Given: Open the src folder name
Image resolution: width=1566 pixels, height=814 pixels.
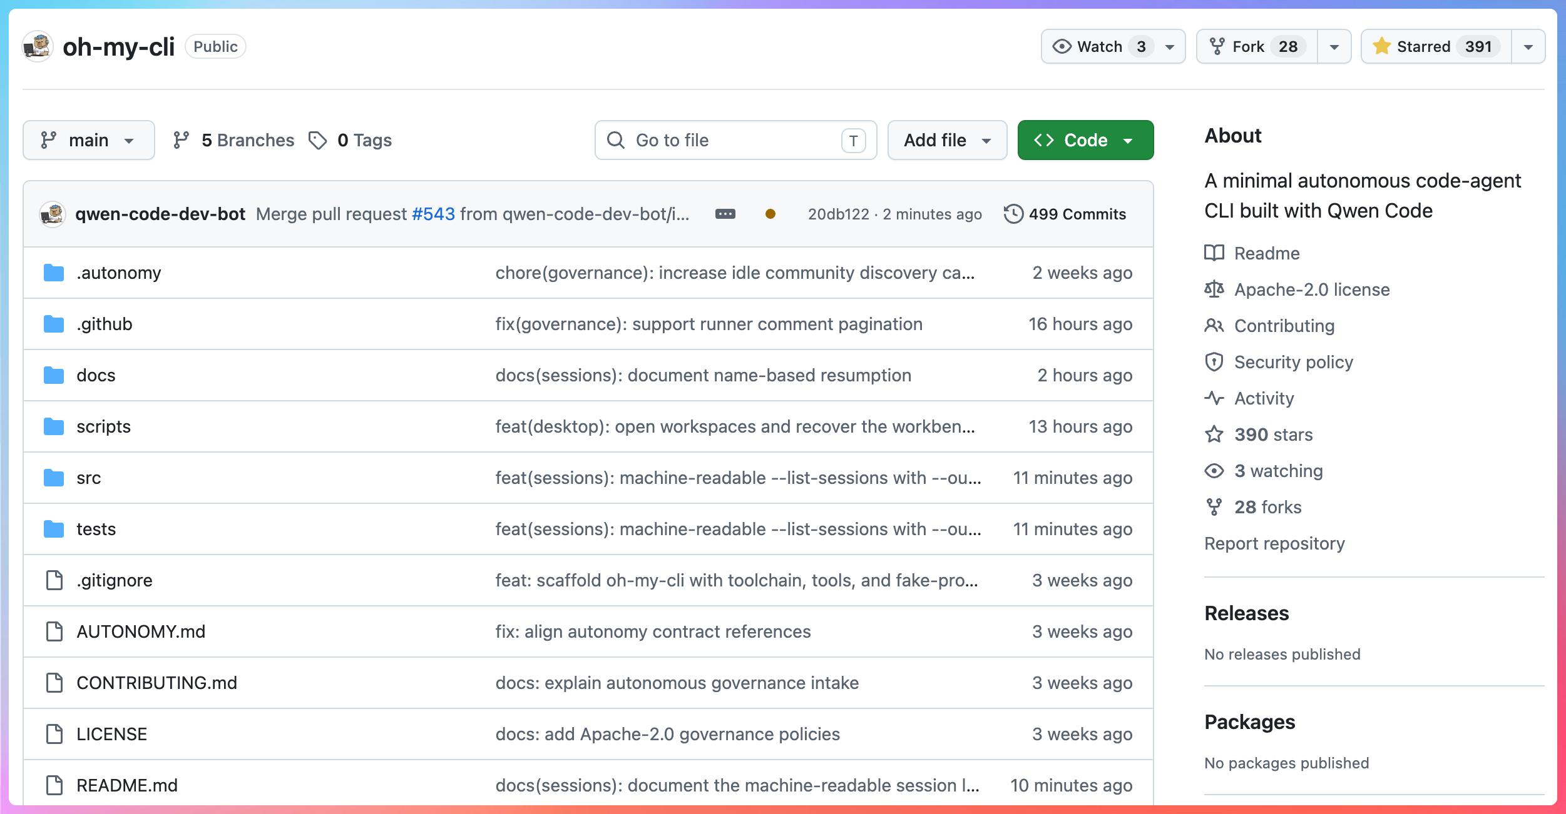Looking at the screenshot, I should [x=89, y=478].
